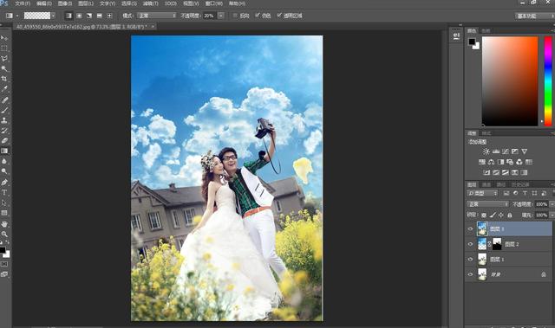Select the Crop tool in toolbar
This screenshot has height=328, width=555.
(4, 79)
